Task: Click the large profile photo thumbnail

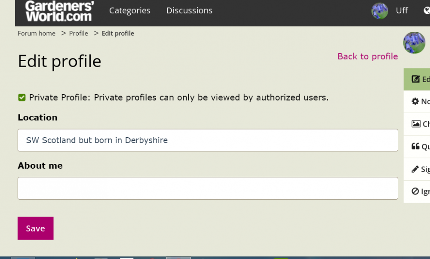Action: tap(414, 43)
